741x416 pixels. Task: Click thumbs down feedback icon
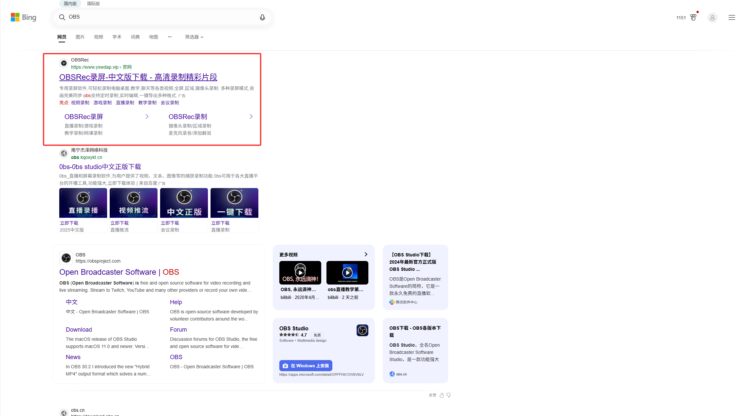click(449, 395)
